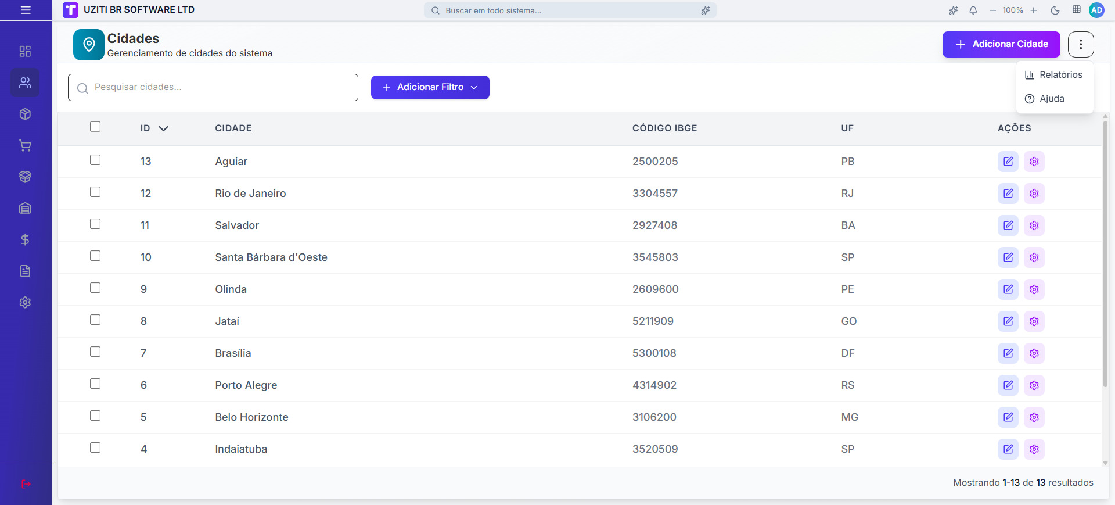Click settings gear for Salvador row
The width and height of the screenshot is (1115, 505).
point(1034,225)
